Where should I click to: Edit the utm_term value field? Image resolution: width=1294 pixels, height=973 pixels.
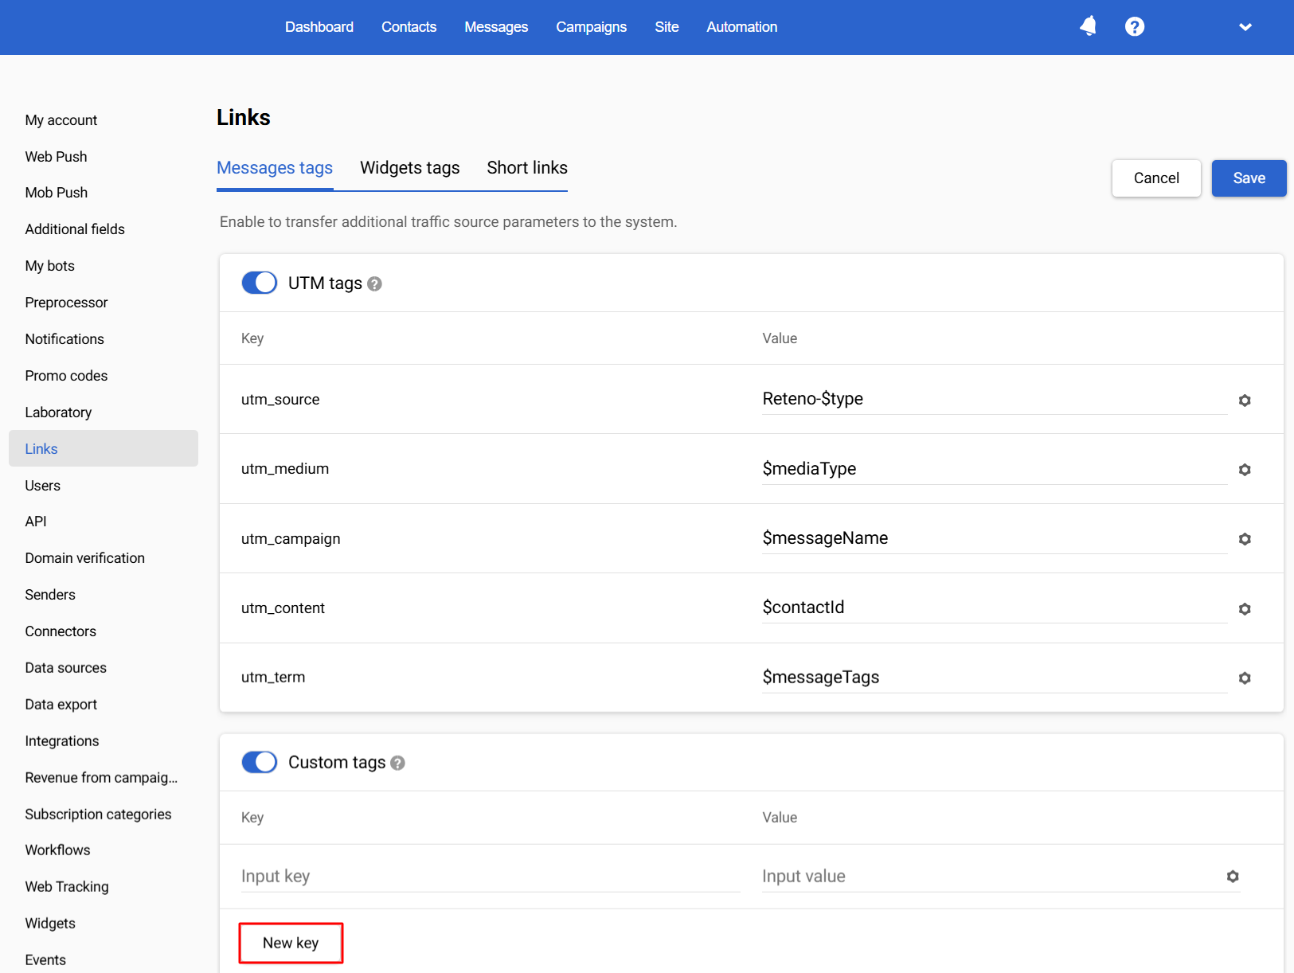(x=995, y=678)
